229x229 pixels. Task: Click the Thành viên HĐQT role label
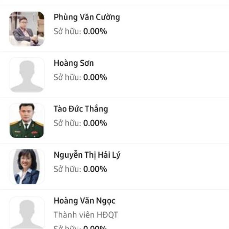coord(86,215)
